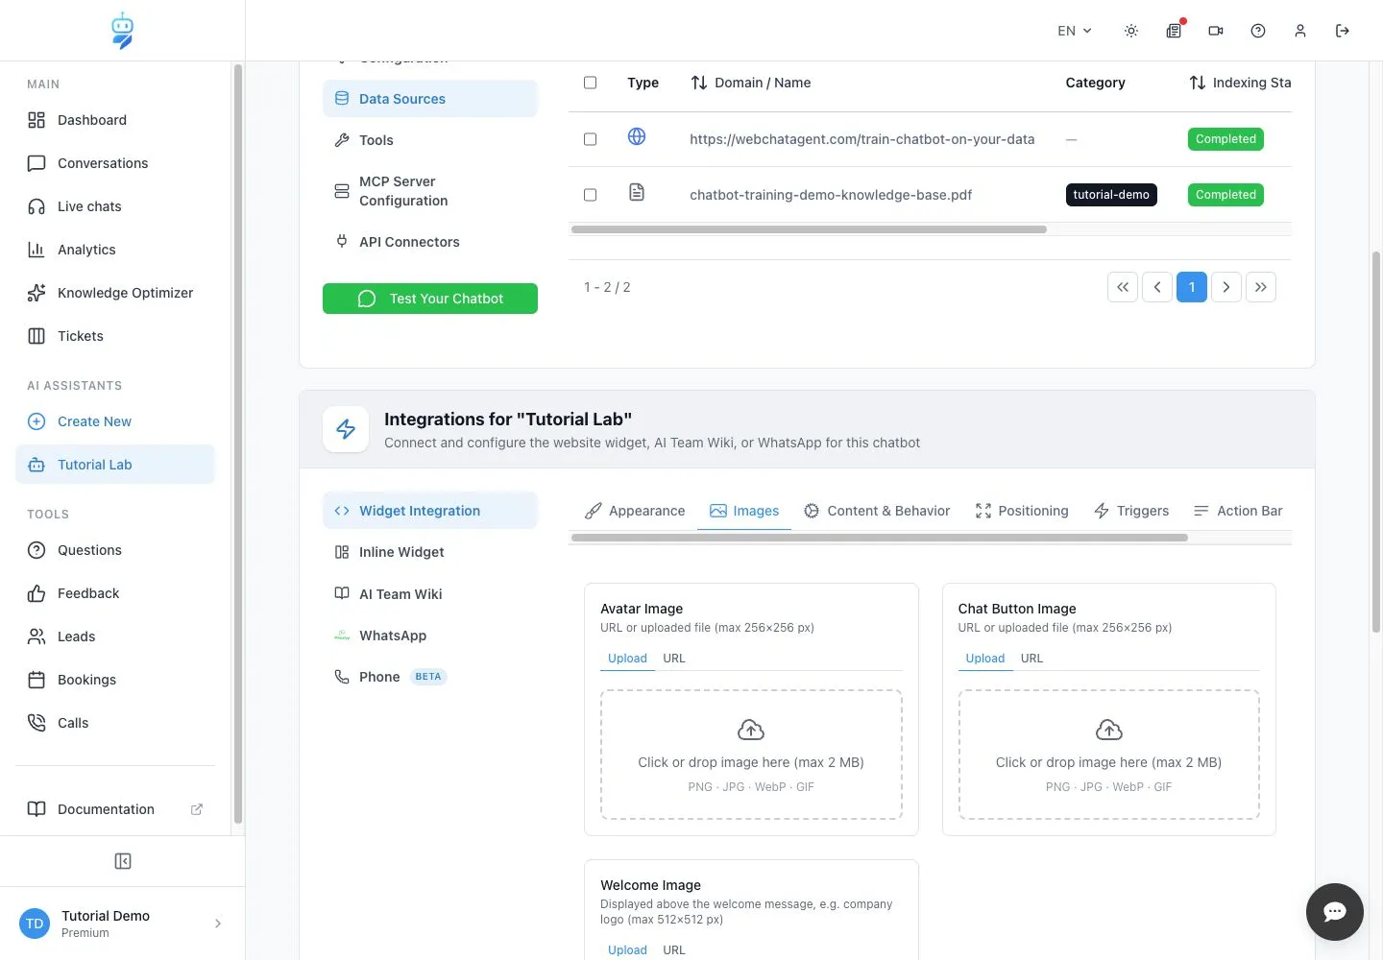The width and height of the screenshot is (1383, 960).
Task: Open the Tutorial Lab assistant
Action: (x=115, y=465)
